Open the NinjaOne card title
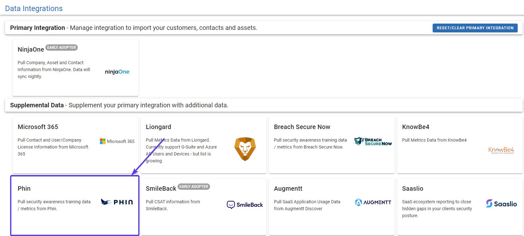 point(31,49)
